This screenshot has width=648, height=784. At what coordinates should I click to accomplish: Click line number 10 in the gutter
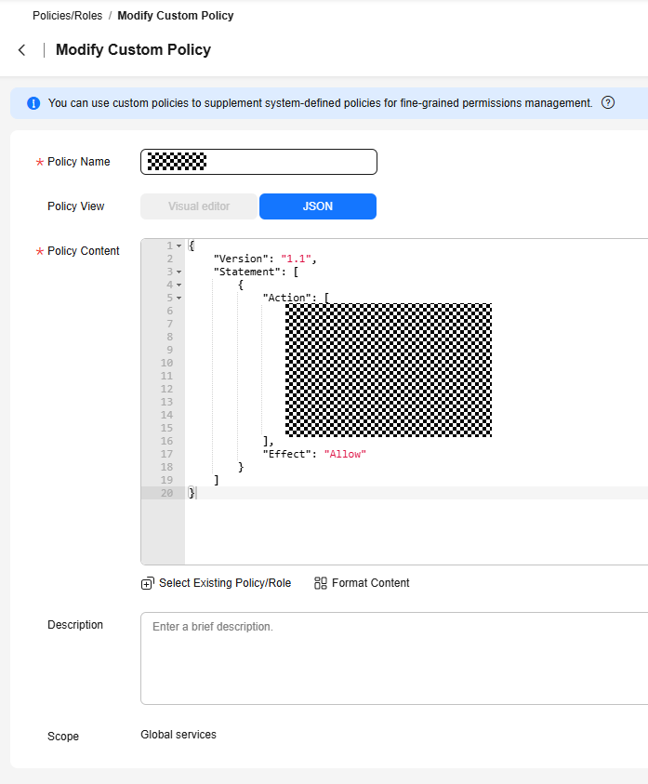tap(166, 363)
